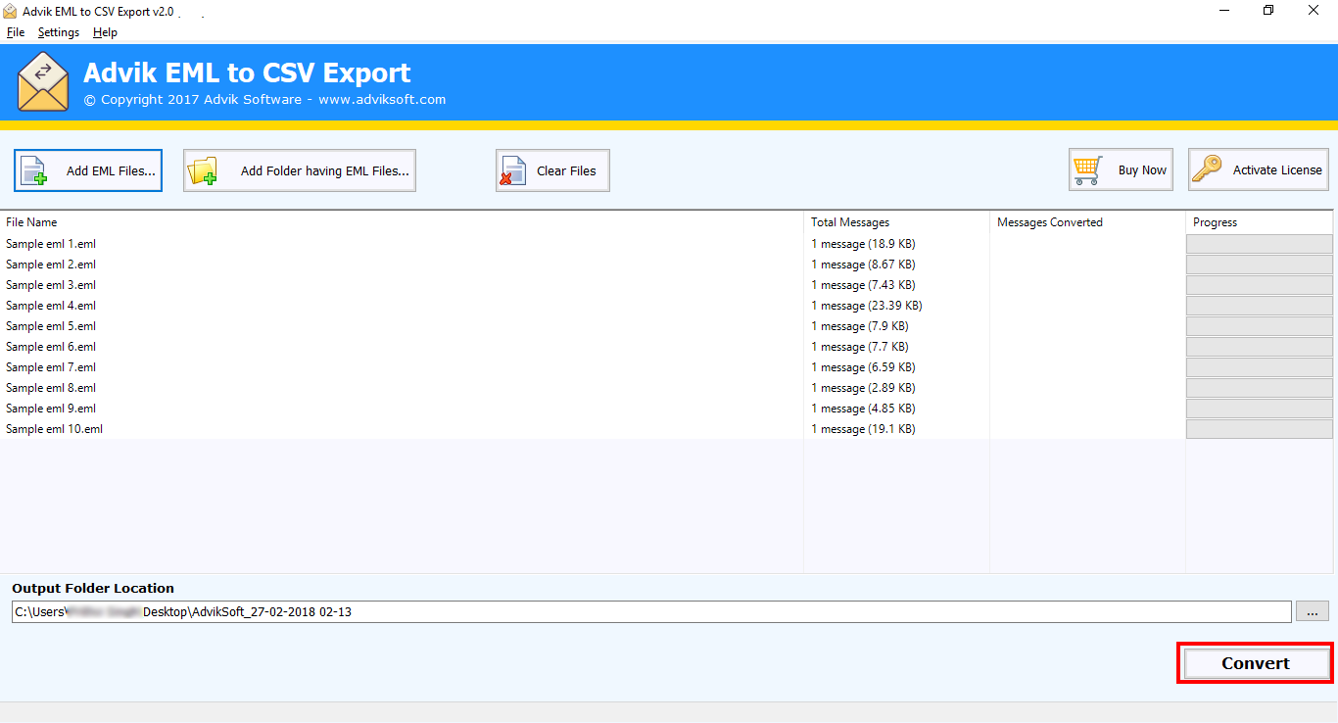Click the File Name column header
This screenshot has width=1338, height=723.
32,222
